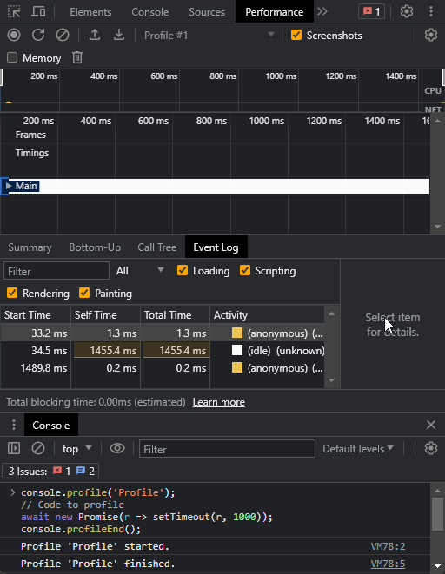Select the Performance tab

pos(275,12)
